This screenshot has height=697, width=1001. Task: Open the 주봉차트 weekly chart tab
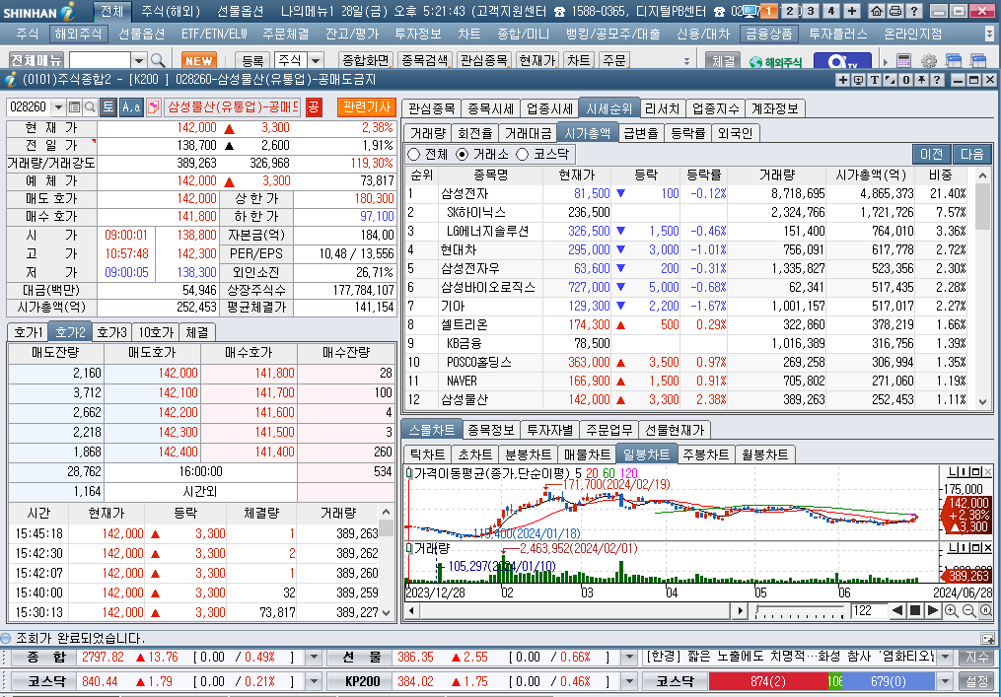click(x=705, y=454)
